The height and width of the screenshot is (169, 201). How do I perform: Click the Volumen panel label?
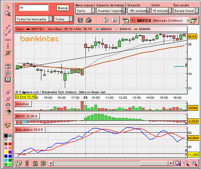pyautogui.click(x=23, y=104)
